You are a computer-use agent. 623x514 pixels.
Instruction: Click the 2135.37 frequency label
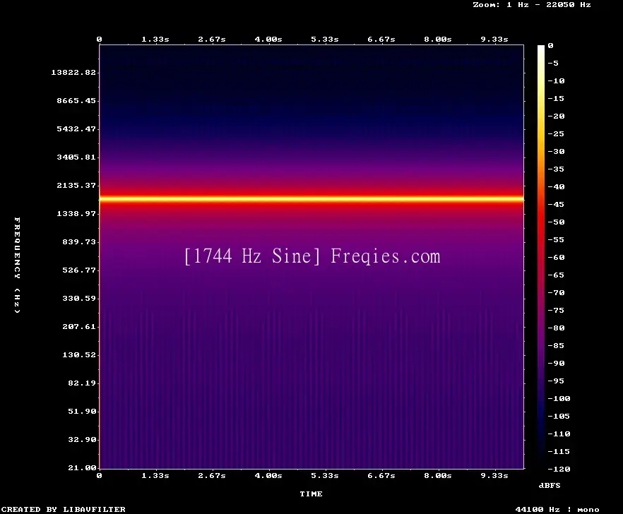pos(76,185)
